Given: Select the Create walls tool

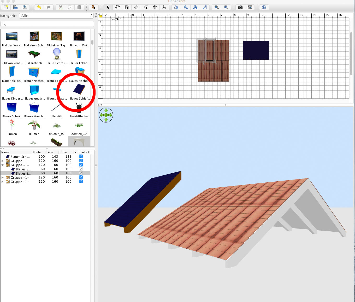Looking at the screenshot, I should [127, 7].
